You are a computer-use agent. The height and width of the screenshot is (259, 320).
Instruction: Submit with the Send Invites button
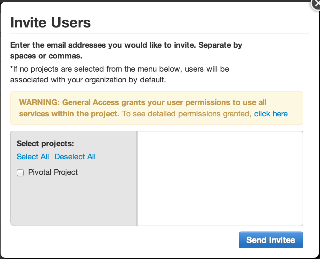tap(271, 240)
